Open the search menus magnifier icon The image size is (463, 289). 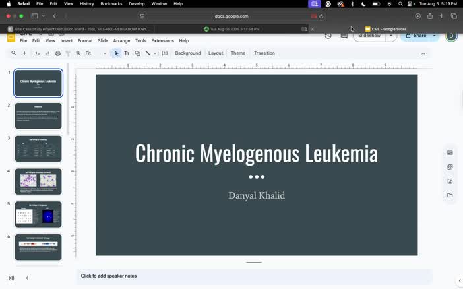14,53
